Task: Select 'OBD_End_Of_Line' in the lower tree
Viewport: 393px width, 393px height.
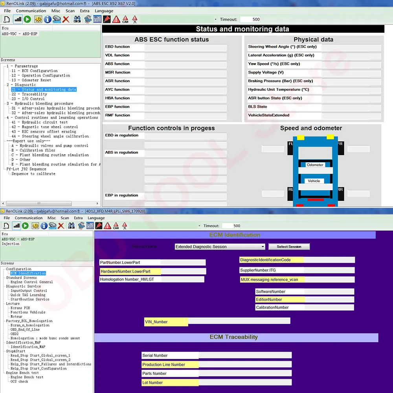Action: (25, 329)
